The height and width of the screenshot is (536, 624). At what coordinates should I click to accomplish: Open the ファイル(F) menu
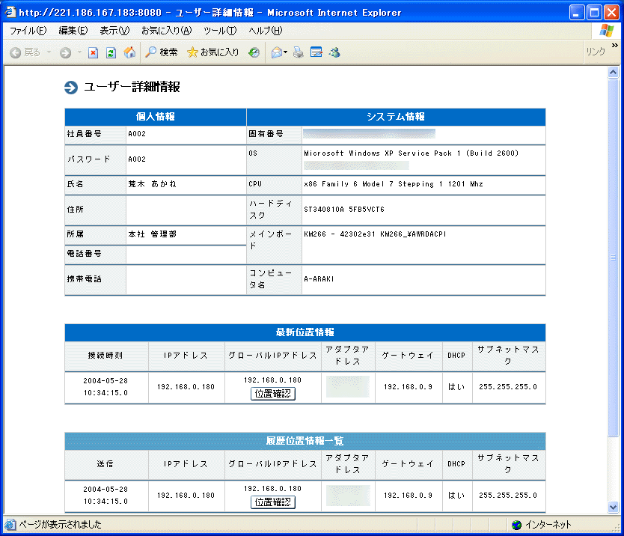tap(28, 31)
